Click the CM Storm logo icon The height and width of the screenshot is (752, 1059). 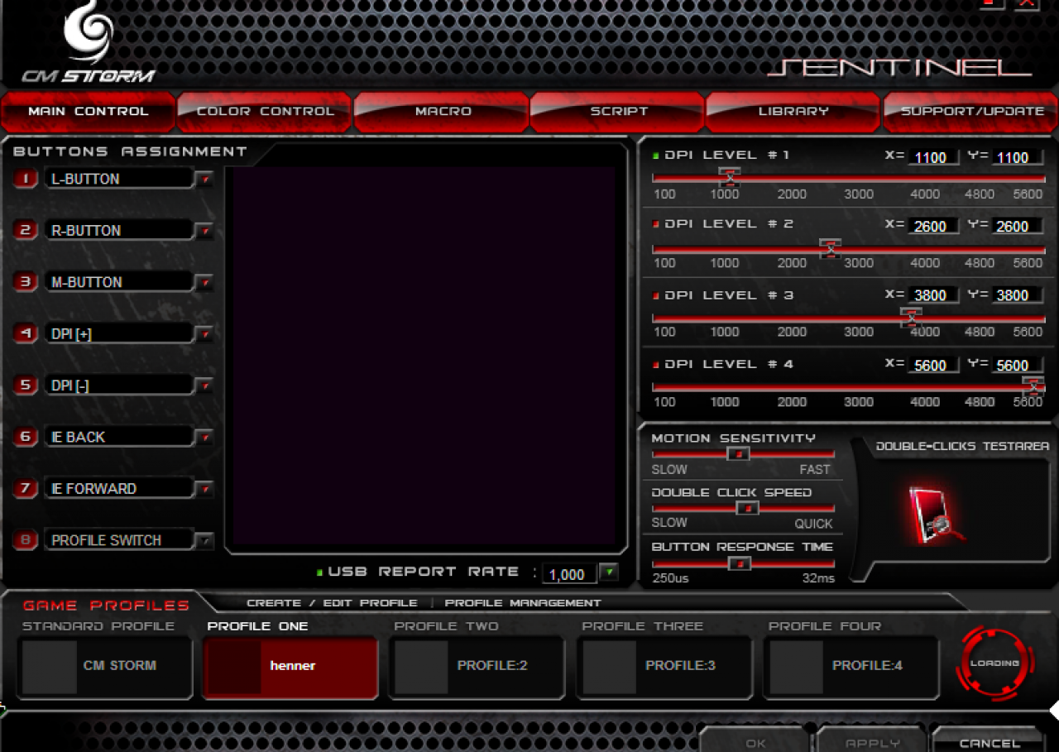pyautogui.click(x=89, y=33)
